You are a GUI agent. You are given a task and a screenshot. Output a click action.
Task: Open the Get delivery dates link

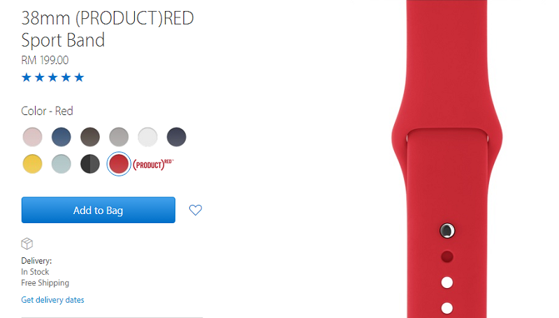click(53, 300)
